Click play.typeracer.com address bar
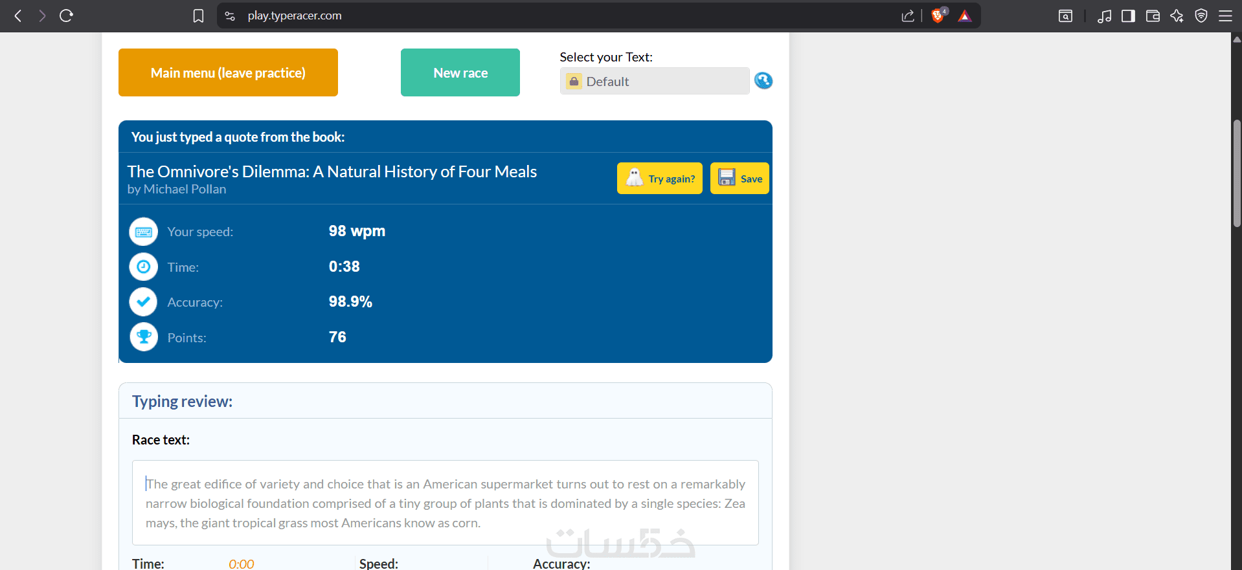Image resolution: width=1242 pixels, height=570 pixels. point(295,16)
